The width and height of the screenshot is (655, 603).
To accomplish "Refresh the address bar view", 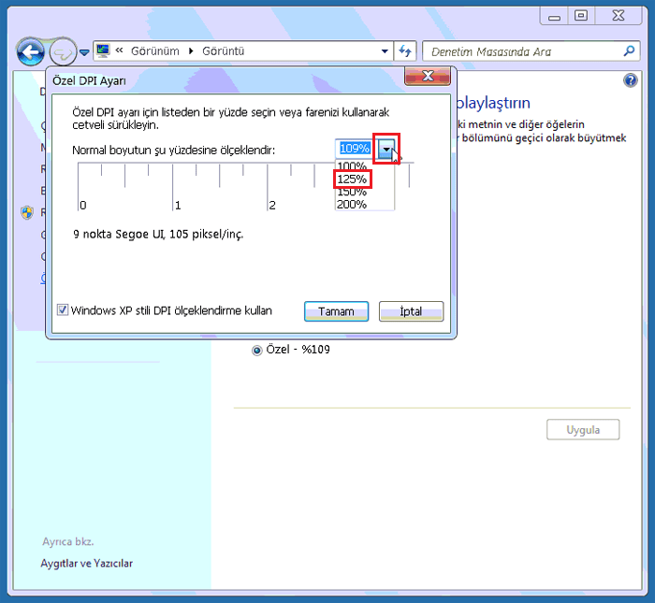I will 405,51.
